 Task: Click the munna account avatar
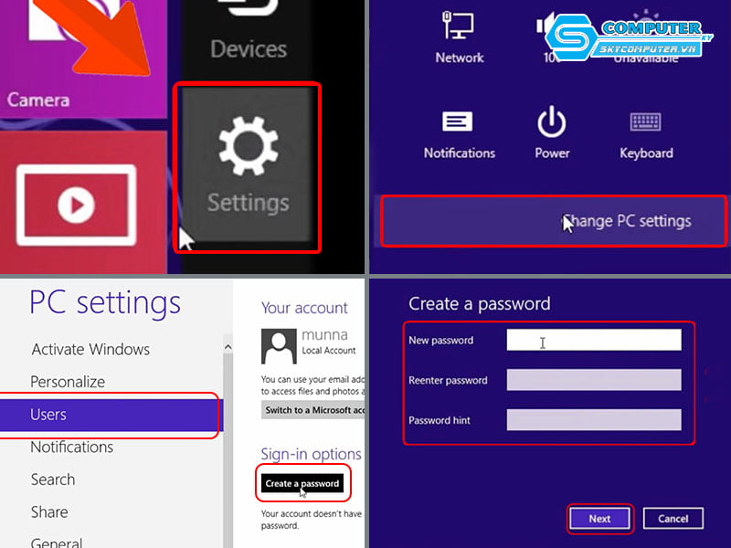click(278, 346)
